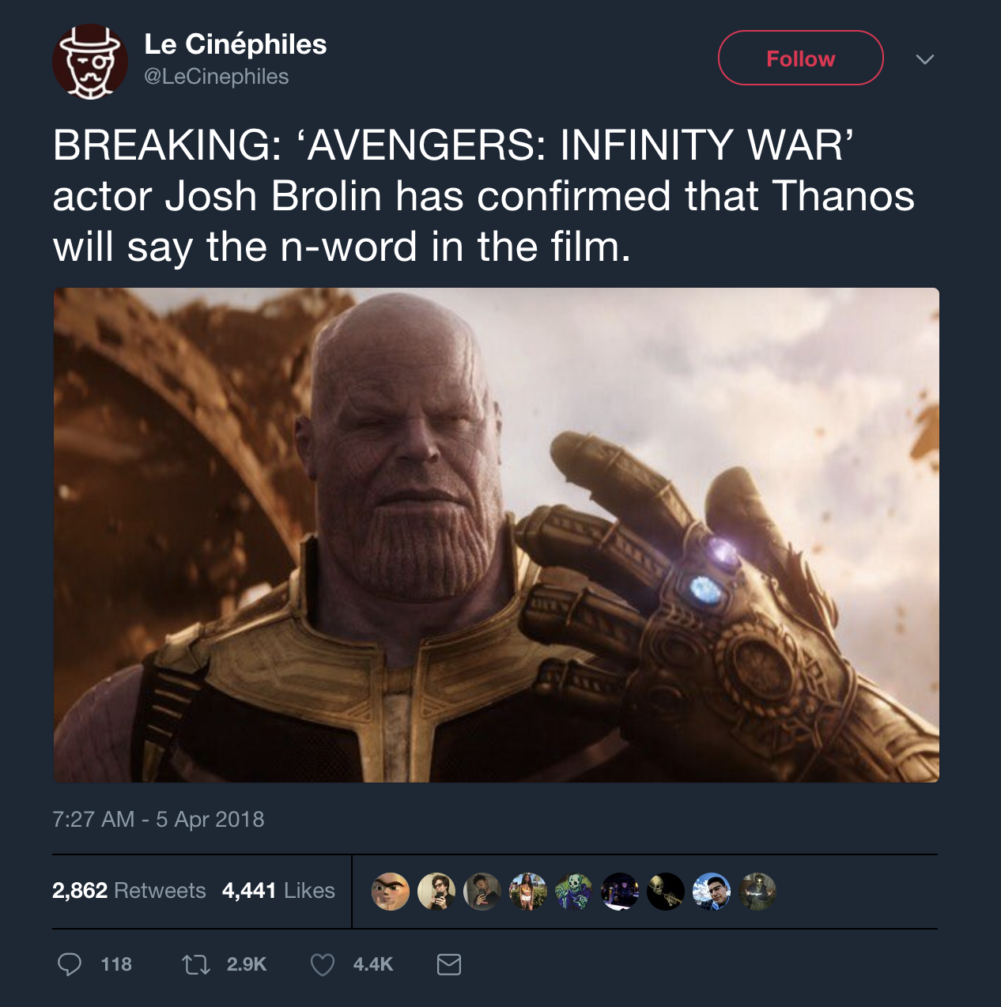Open the blue sky liker avatar
The height and width of the screenshot is (1007, 1001).
click(x=712, y=892)
